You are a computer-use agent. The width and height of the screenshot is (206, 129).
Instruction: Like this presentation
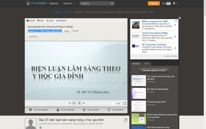40,21
